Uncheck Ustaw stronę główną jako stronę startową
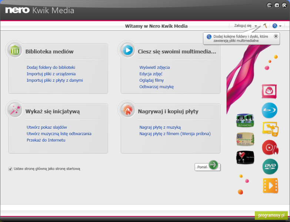 pyautogui.click(x=10, y=169)
